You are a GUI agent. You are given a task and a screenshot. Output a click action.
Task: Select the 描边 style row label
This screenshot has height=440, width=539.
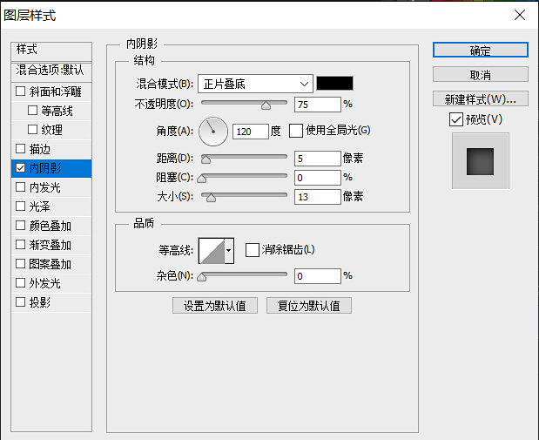click(x=39, y=149)
